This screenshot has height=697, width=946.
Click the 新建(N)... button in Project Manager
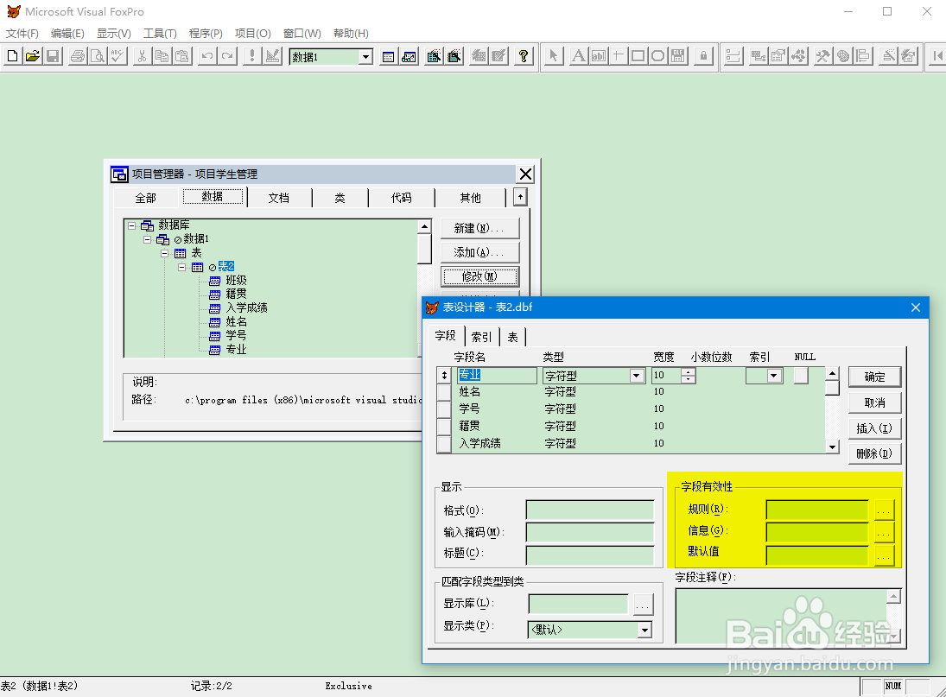(479, 229)
